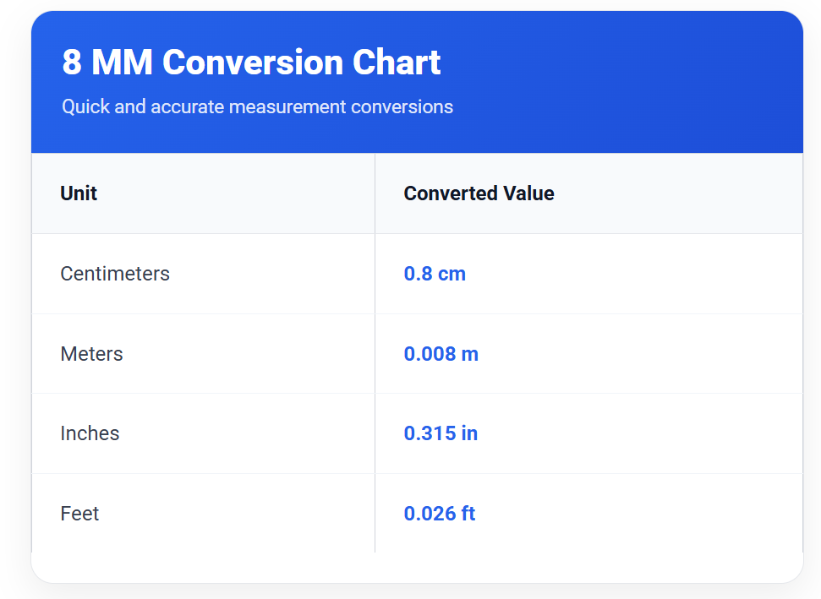Select the 'Inches' row label
The width and height of the screenshot is (821, 599).
(90, 433)
